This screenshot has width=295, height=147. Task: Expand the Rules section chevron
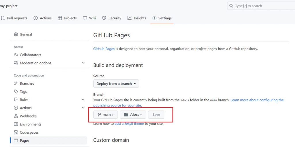pyautogui.click(x=83, y=99)
